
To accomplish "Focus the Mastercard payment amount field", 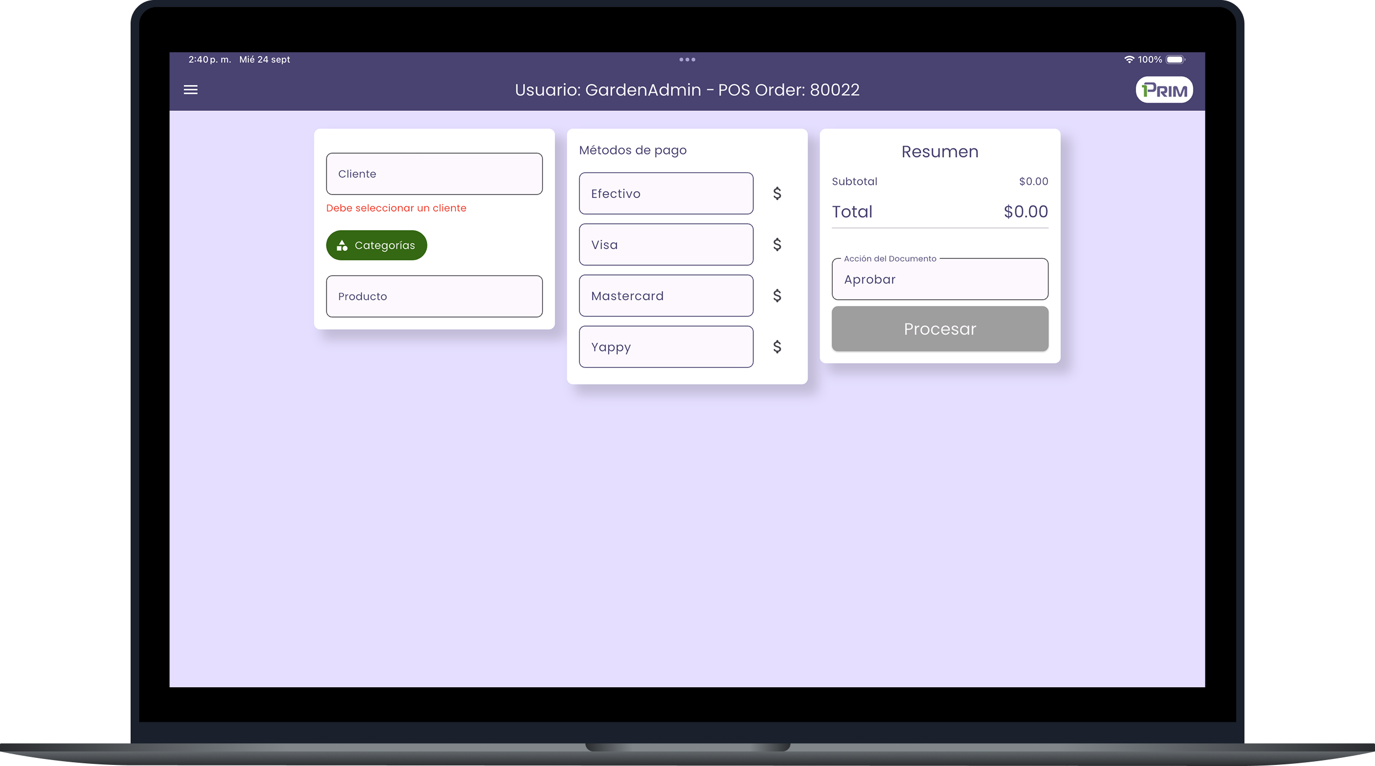I will pyautogui.click(x=665, y=295).
